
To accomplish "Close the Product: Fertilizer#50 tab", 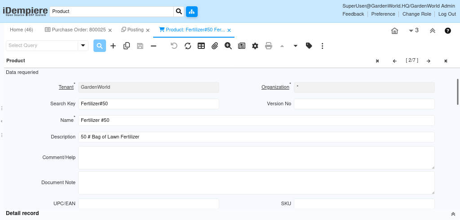I will (229, 30).
